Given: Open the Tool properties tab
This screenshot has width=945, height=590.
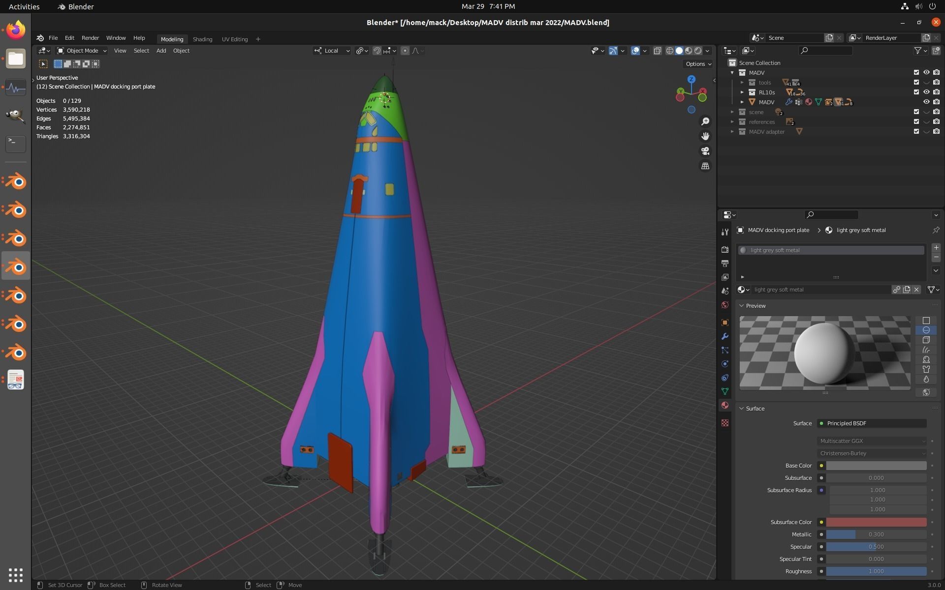Looking at the screenshot, I should (724, 232).
